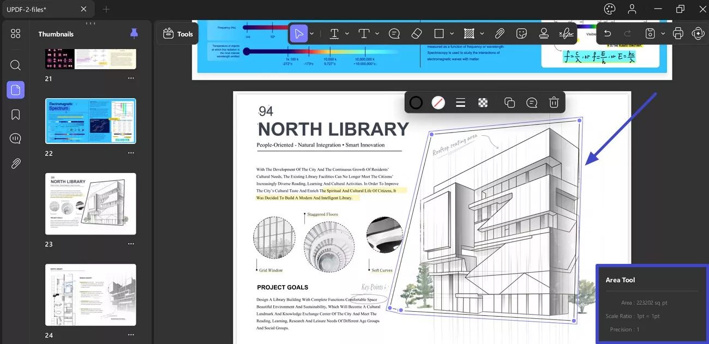Screen dimensions: 709x344
Task: Select the stamp tool
Action: click(544, 34)
